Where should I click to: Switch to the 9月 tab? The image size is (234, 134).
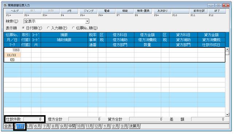pos(63,126)
